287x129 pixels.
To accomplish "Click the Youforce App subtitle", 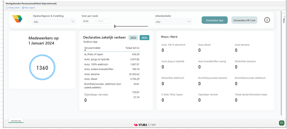I will pos(91,42).
